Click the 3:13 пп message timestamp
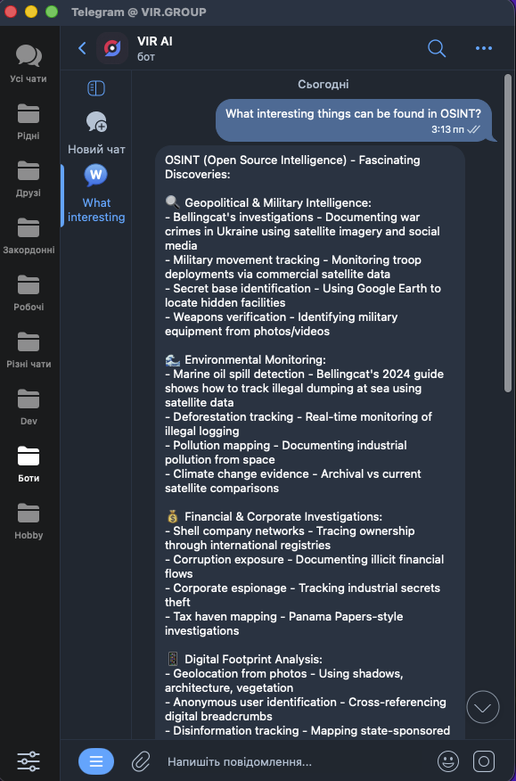The width and height of the screenshot is (516, 781). tap(447, 129)
